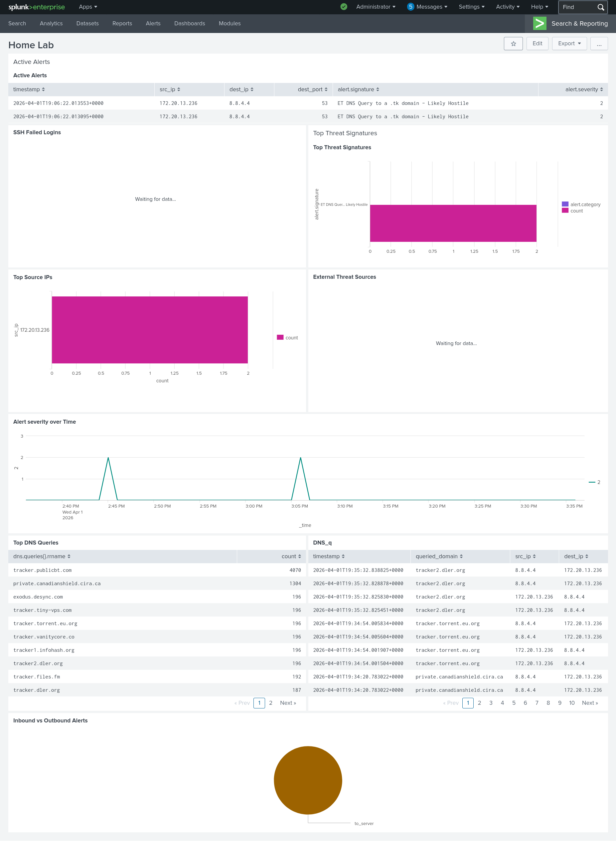Sort DNS_q table by queried_domain column
This screenshot has height=841, width=616.
click(x=439, y=556)
